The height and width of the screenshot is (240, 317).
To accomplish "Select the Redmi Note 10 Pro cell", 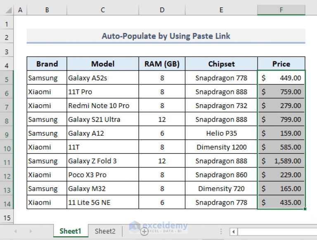I will click(103, 106).
